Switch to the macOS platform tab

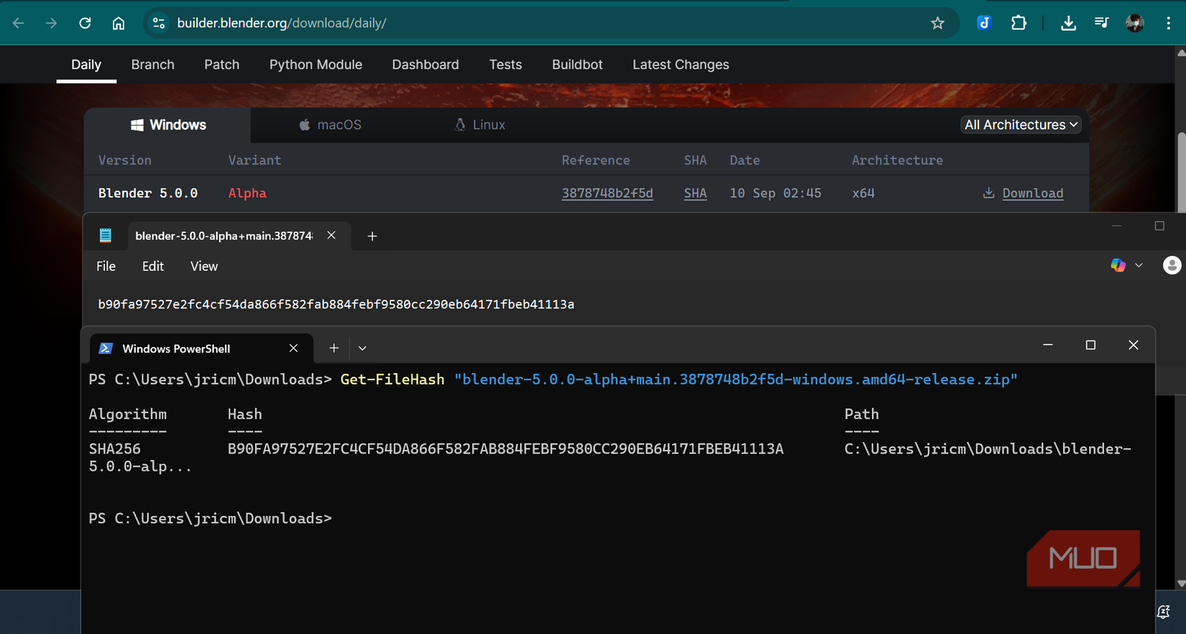pos(330,125)
